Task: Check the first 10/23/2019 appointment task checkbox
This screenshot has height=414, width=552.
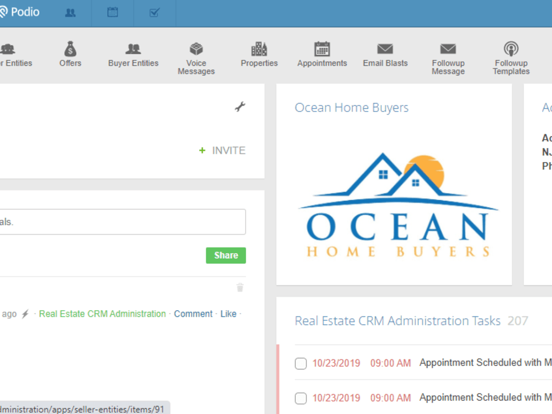Action: pos(301,363)
